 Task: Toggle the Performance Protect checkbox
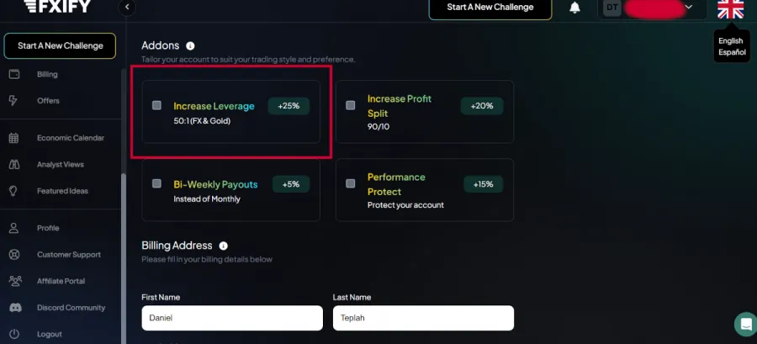[351, 183]
